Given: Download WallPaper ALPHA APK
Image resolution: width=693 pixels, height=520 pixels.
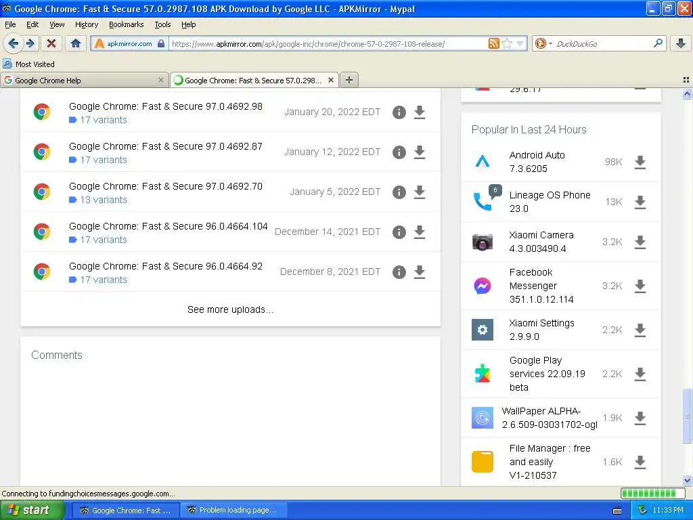Looking at the screenshot, I should point(640,418).
